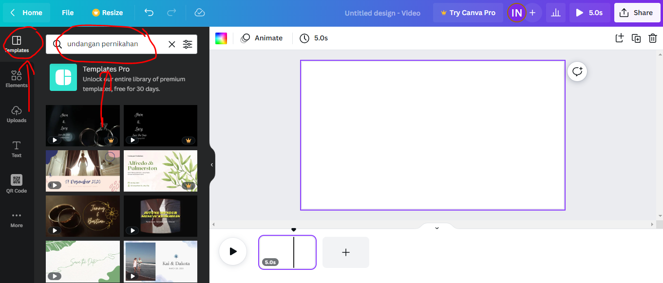The image size is (663, 283).
Task: Open the background color picker
Action: pyautogui.click(x=221, y=37)
